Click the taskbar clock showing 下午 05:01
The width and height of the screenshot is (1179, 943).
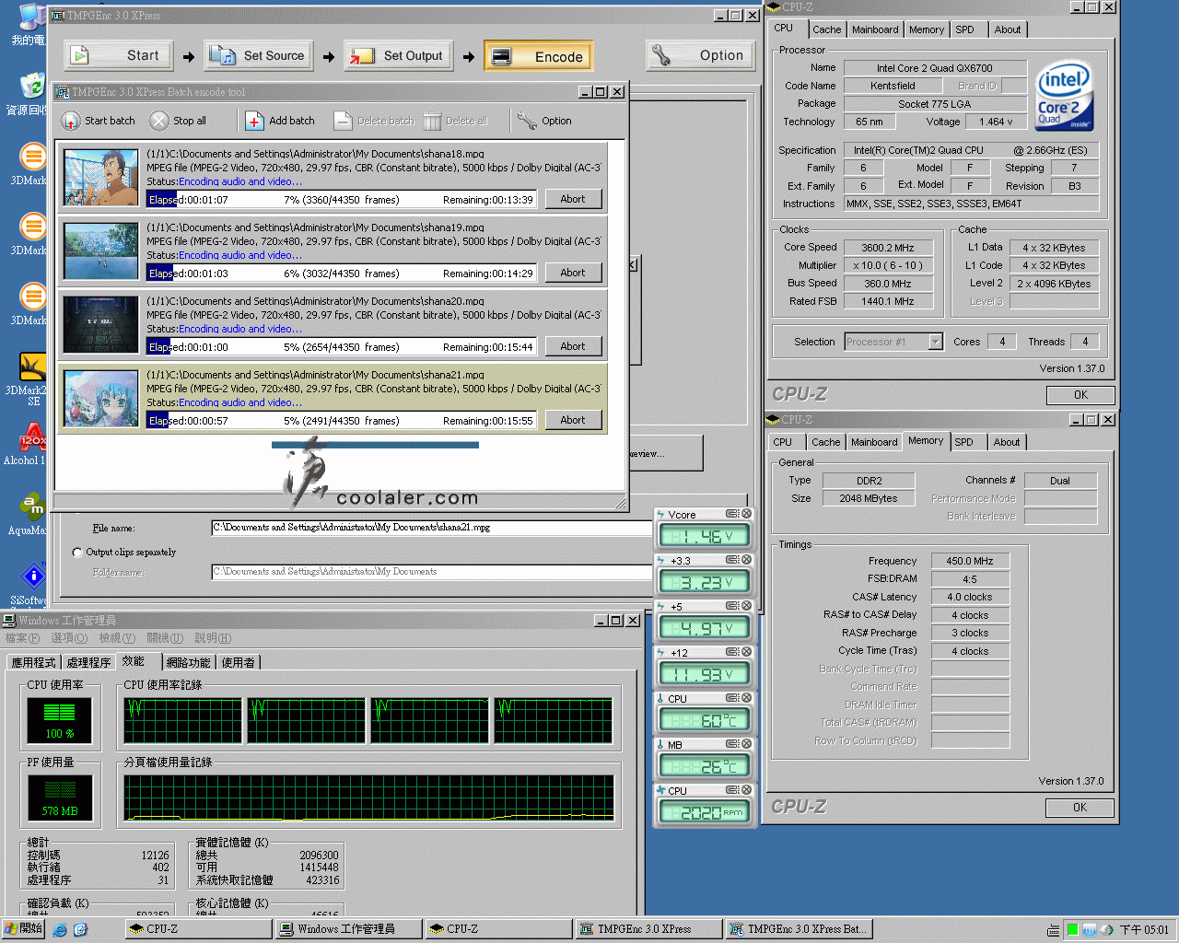point(1144,930)
